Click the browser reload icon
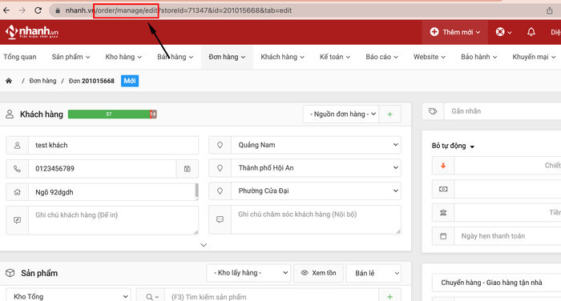The image size is (561, 301). pos(38,10)
